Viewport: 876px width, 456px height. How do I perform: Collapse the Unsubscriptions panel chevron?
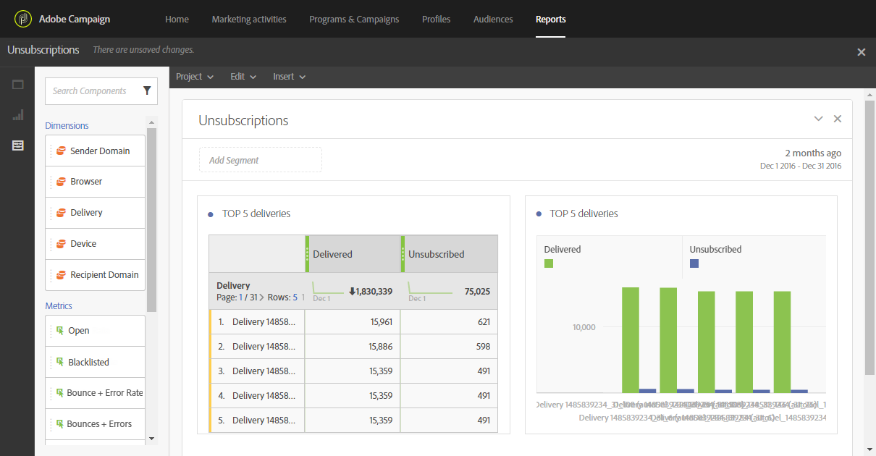click(x=819, y=119)
